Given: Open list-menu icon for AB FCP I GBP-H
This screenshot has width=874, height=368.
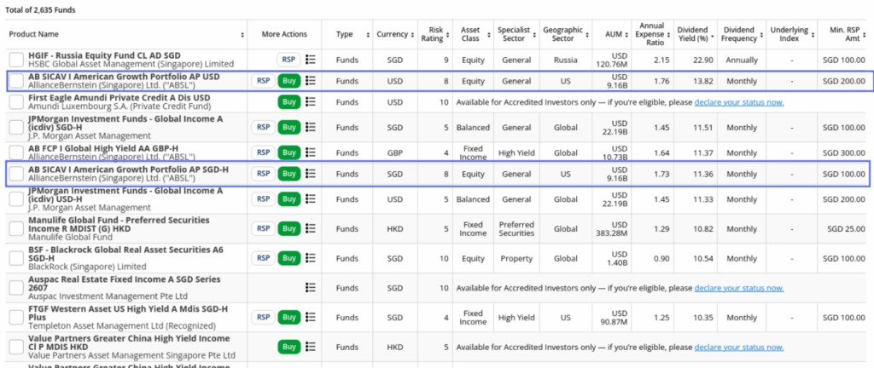Looking at the screenshot, I should (311, 152).
